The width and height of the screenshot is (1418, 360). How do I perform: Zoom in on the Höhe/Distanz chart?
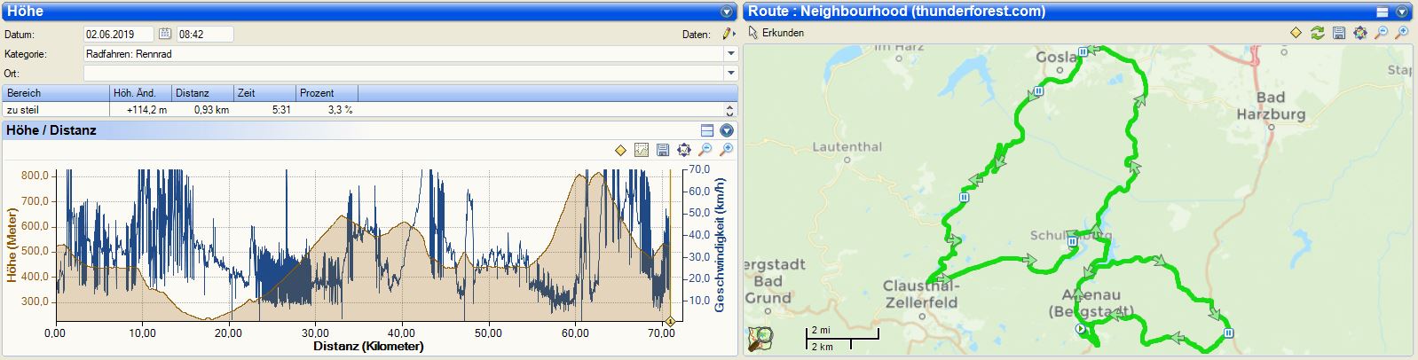[x=727, y=150]
